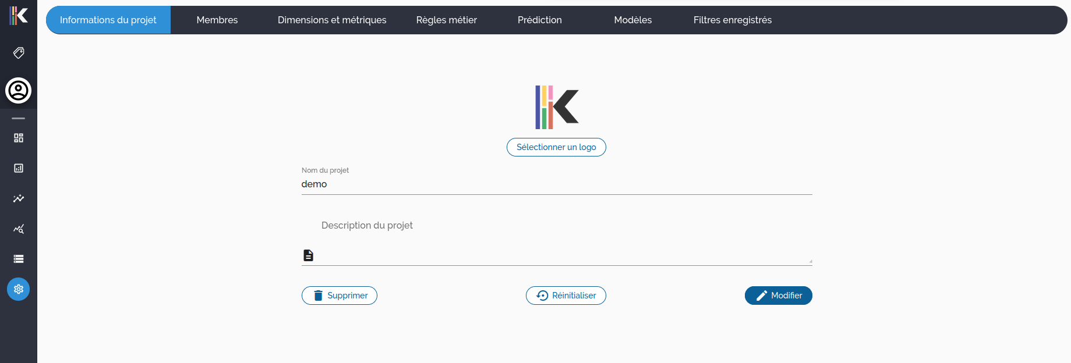The height and width of the screenshot is (363, 1071).
Task: Switch to the Membres tab
Action: point(217,20)
